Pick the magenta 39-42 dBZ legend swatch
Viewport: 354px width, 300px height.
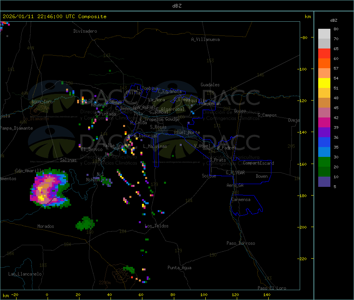[x=324, y=122]
